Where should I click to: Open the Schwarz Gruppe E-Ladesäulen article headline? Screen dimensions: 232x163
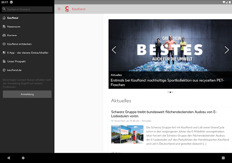(164, 114)
